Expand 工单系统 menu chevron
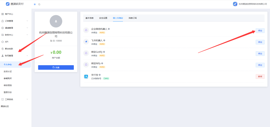The image size is (270, 127). (27, 99)
